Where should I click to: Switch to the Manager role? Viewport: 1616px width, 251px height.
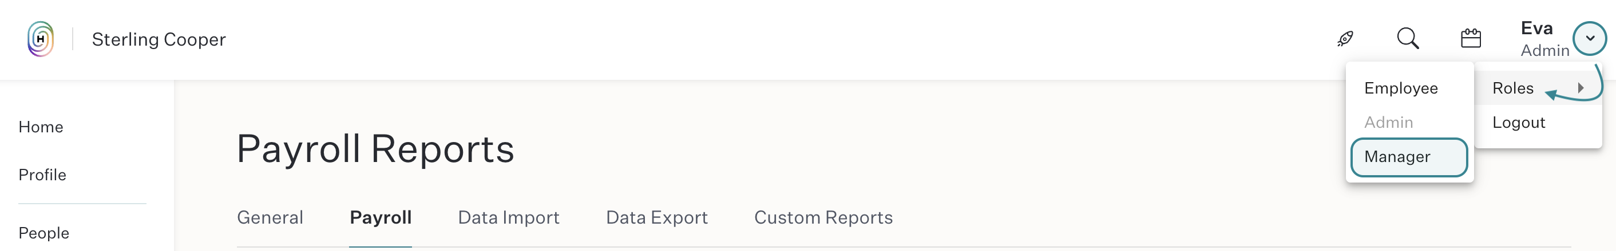coord(1408,157)
